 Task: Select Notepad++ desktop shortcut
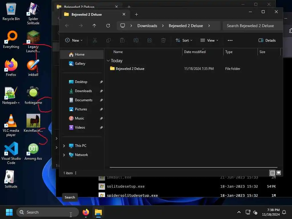pyautogui.click(x=11, y=96)
